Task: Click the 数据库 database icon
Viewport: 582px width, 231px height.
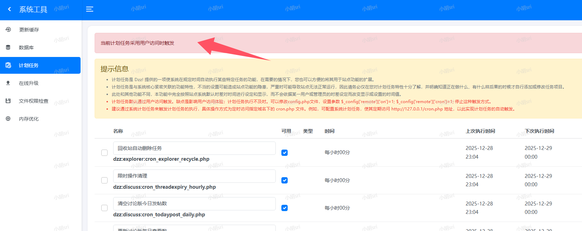Action: (x=8, y=47)
